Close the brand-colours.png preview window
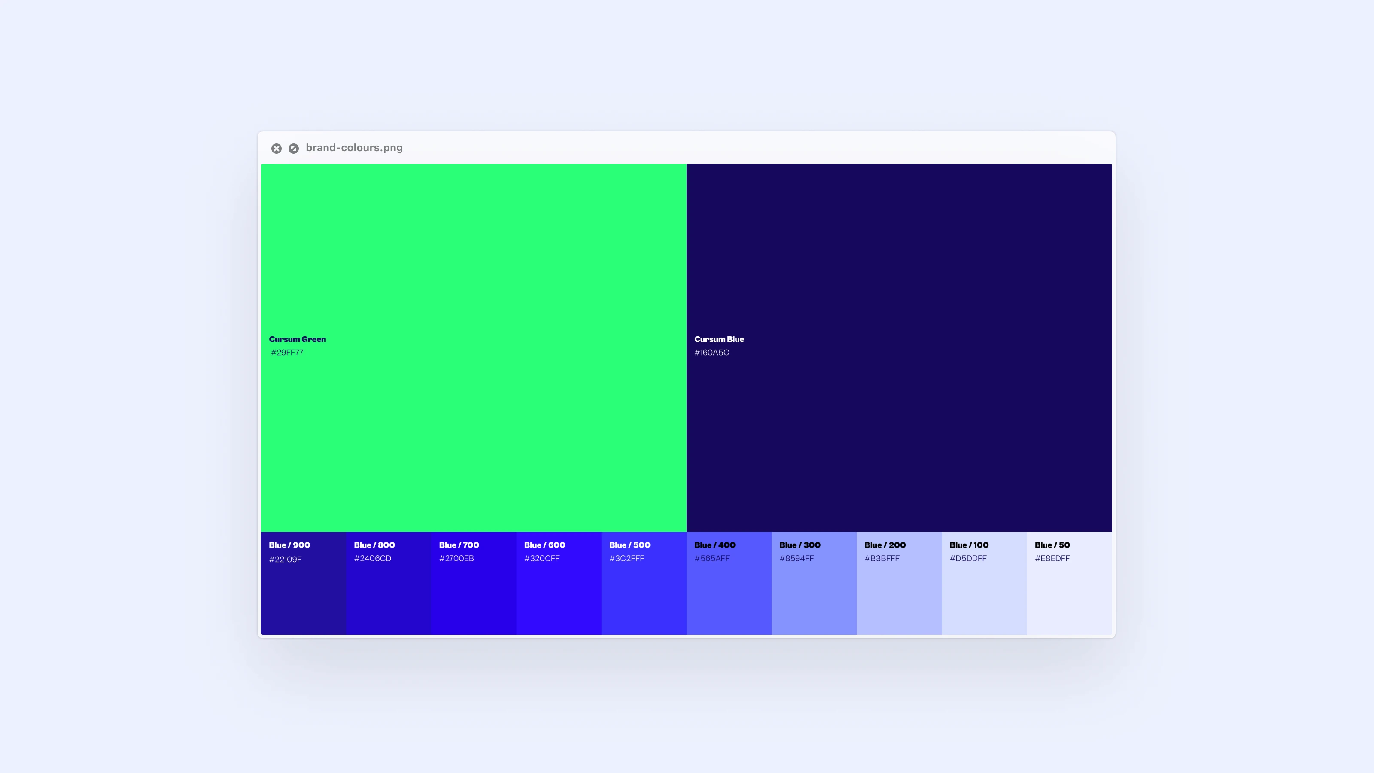The width and height of the screenshot is (1374, 773). pos(276,148)
